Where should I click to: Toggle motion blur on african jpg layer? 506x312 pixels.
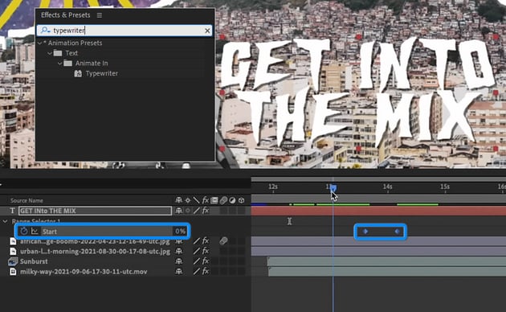coord(223,241)
